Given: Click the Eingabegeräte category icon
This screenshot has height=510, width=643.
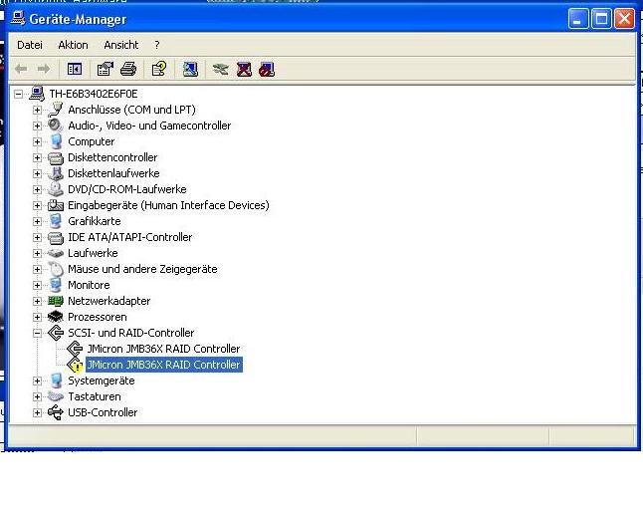Looking at the screenshot, I should (x=56, y=205).
